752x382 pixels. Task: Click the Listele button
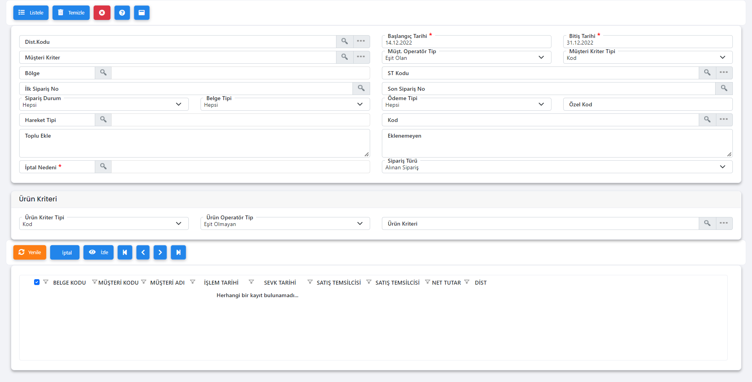pos(31,13)
